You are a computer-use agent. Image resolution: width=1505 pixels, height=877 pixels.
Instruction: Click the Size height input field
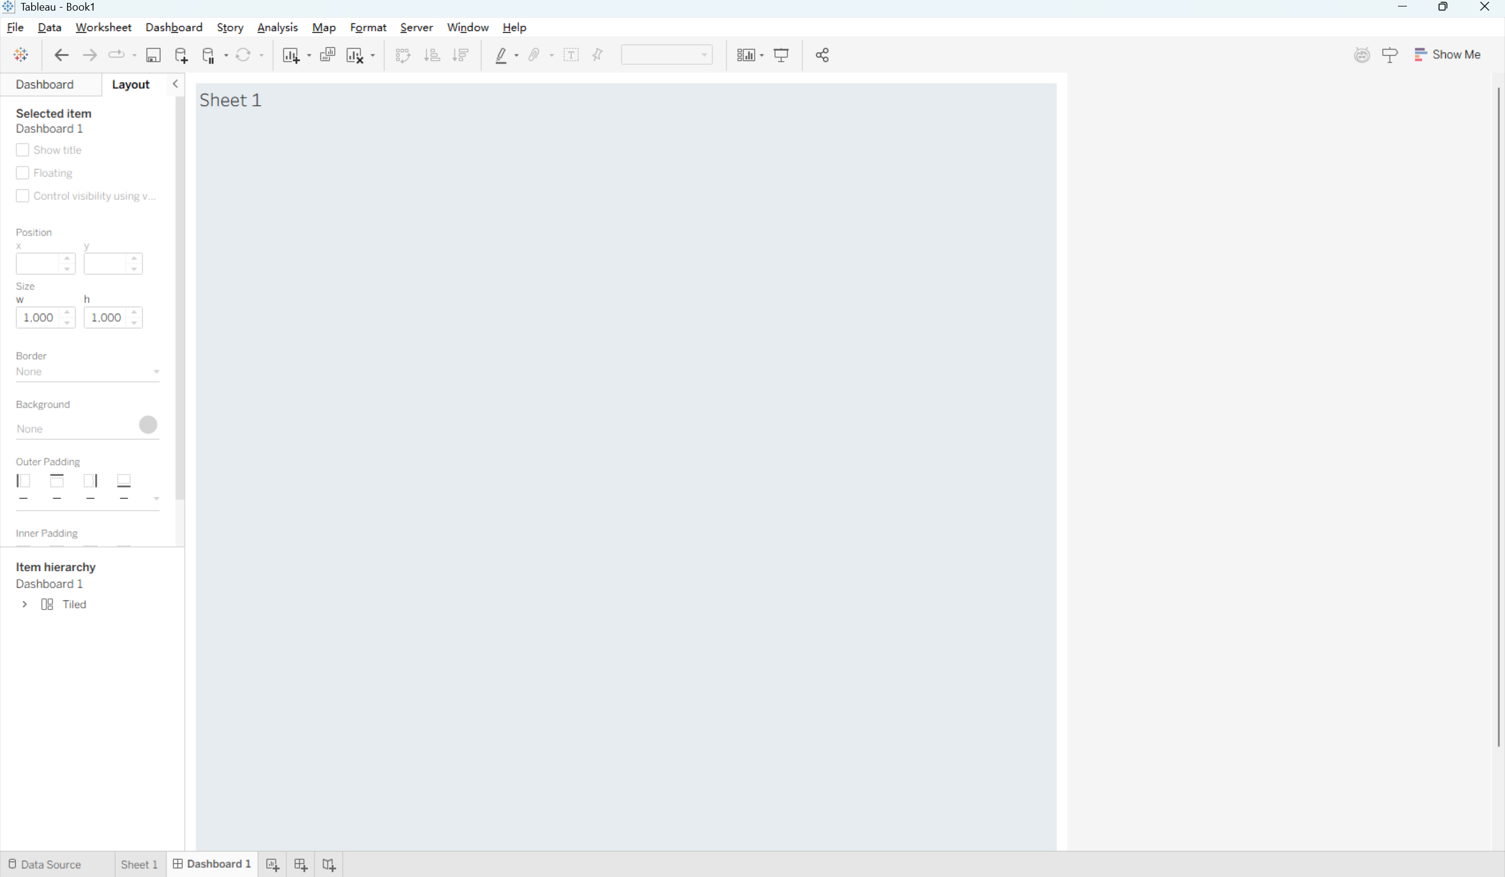(x=106, y=317)
